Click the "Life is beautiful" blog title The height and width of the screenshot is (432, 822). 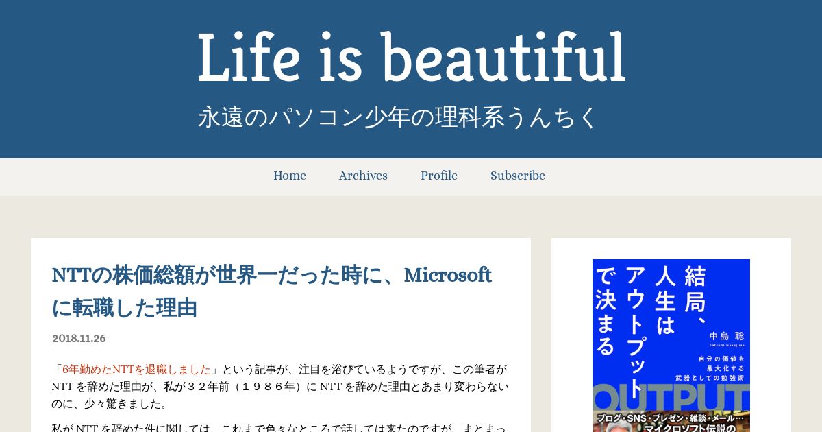click(x=412, y=58)
